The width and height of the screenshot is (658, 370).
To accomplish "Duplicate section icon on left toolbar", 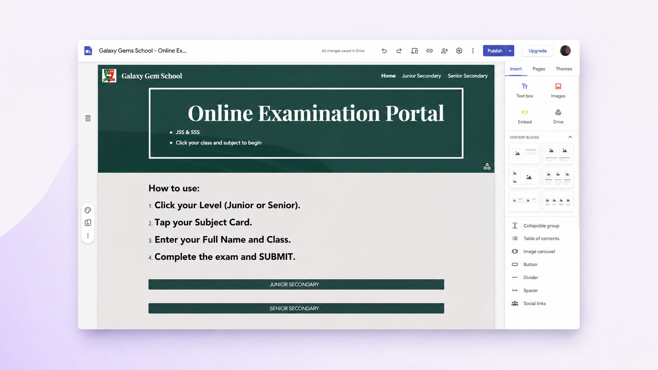I will [88, 223].
